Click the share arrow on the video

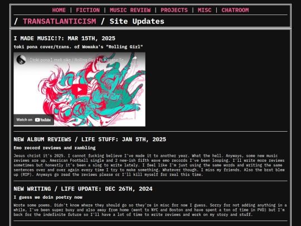(134, 58)
